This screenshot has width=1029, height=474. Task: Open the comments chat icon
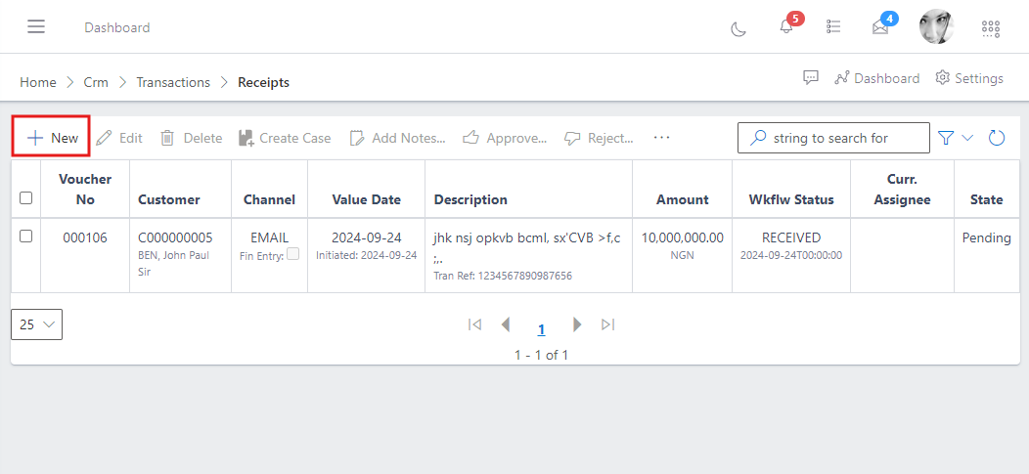pos(811,78)
